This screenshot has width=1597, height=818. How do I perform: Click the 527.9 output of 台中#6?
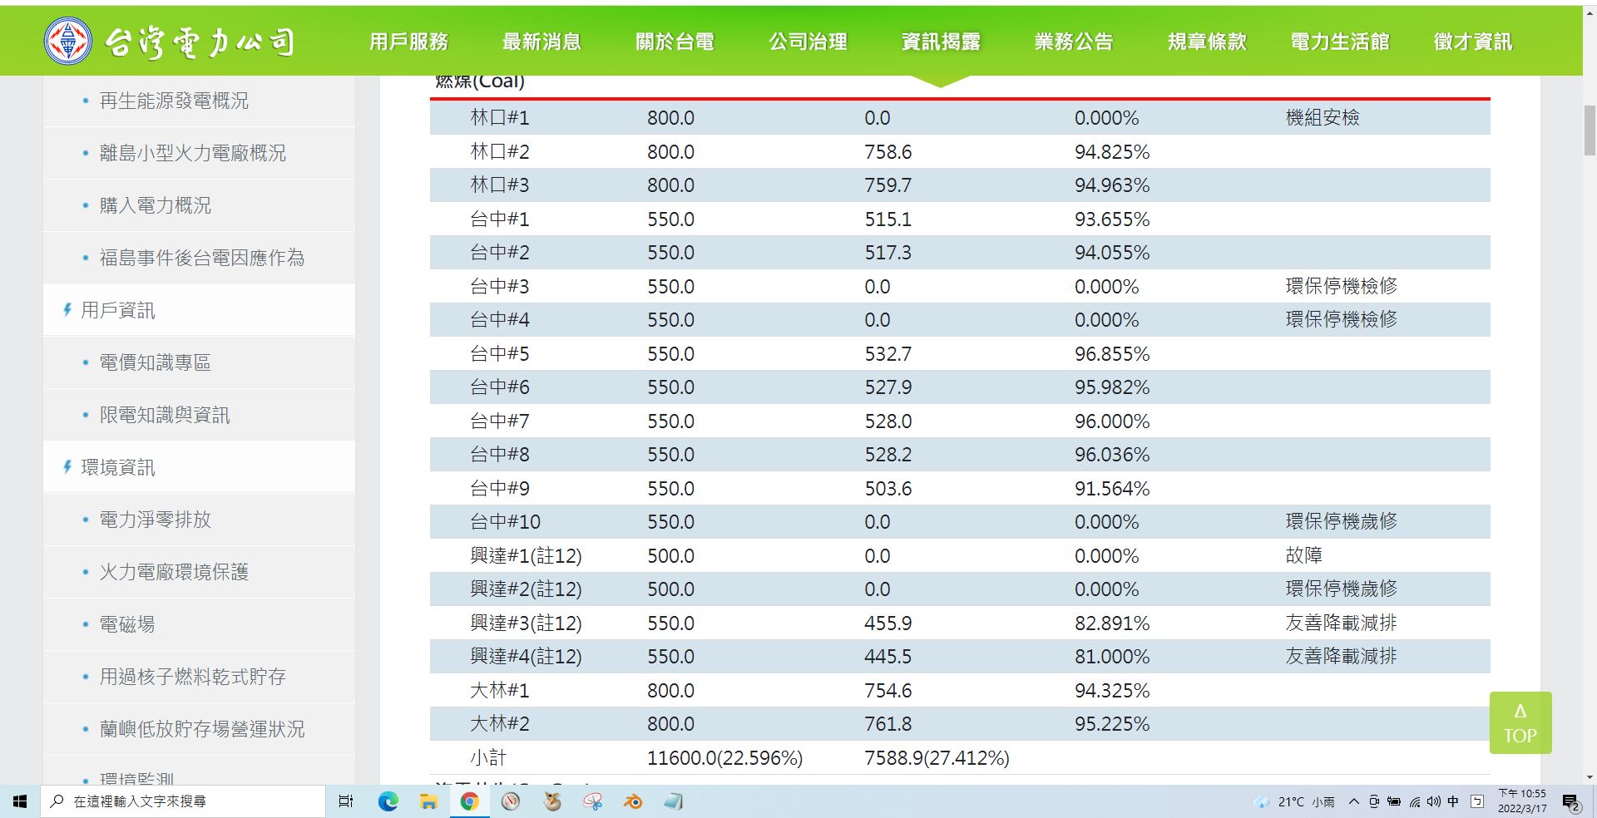coord(887,387)
